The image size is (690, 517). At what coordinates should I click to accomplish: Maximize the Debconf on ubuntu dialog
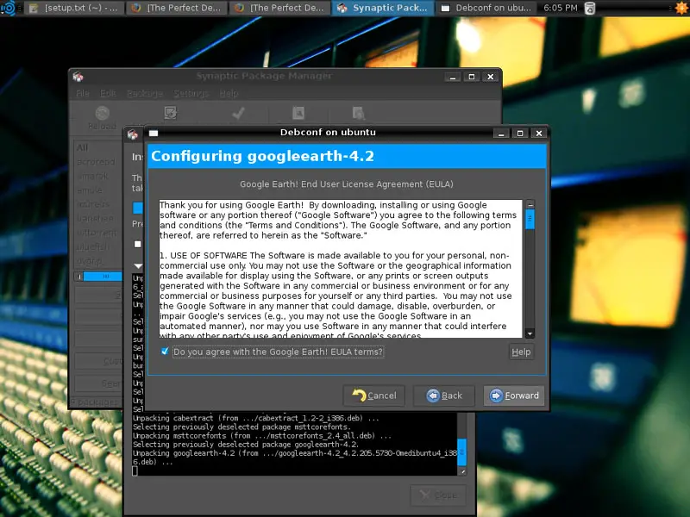click(x=520, y=134)
